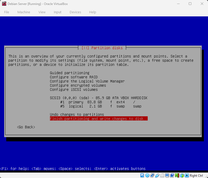Screen dimensions: 208x178
Task: Click the hard disk activity icon in status bar
Action: pos(142,175)
